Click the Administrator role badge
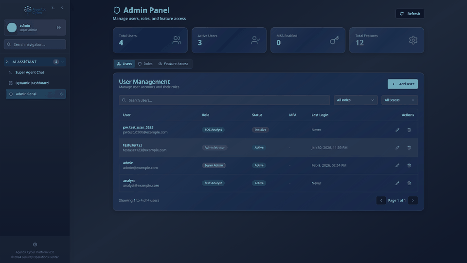The width and height of the screenshot is (467, 263). pyautogui.click(x=215, y=148)
